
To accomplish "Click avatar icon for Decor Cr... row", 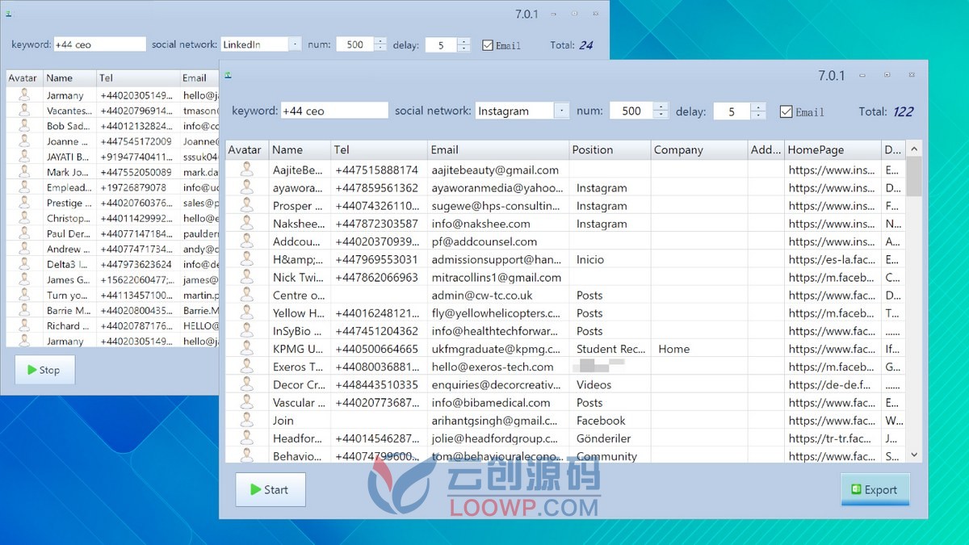I will click(246, 384).
